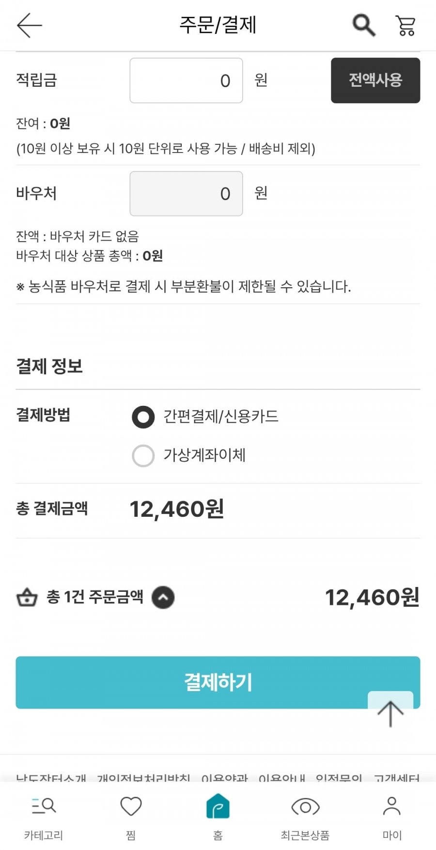Screen dimensions: 436x850
Task: Open the 남도장터소개 footer link
Action: pos(51,778)
